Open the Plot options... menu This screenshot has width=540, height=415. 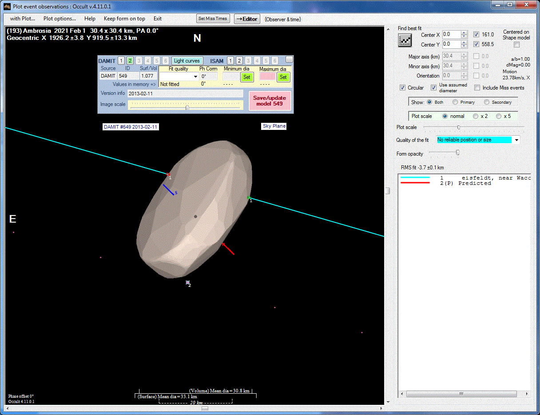point(60,19)
